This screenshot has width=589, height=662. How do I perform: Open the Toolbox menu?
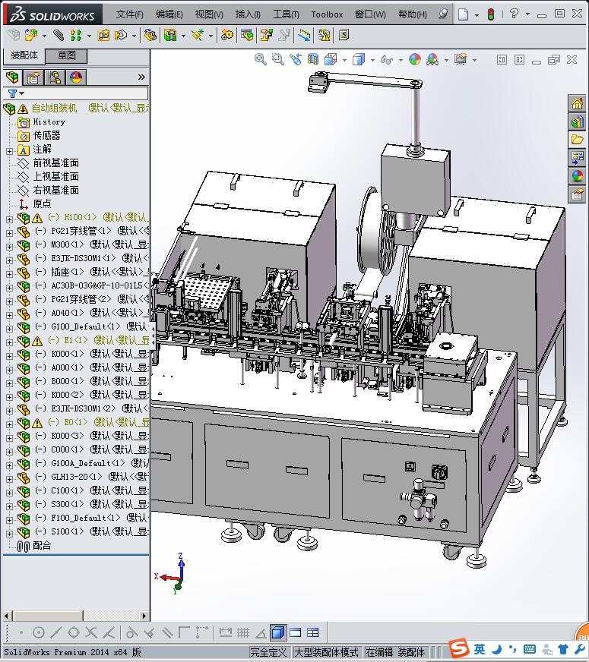tap(327, 14)
